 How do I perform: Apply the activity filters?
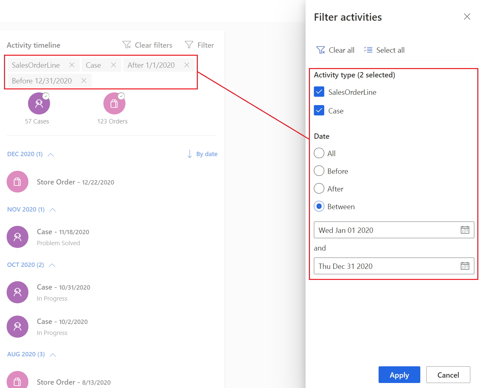pyautogui.click(x=399, y=375)
